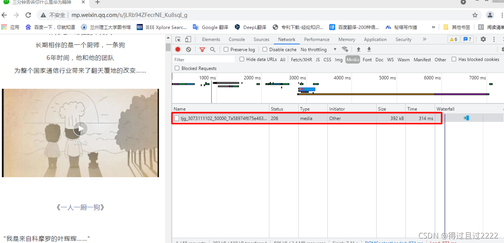Click the not secure warning icon

(43, 15)
